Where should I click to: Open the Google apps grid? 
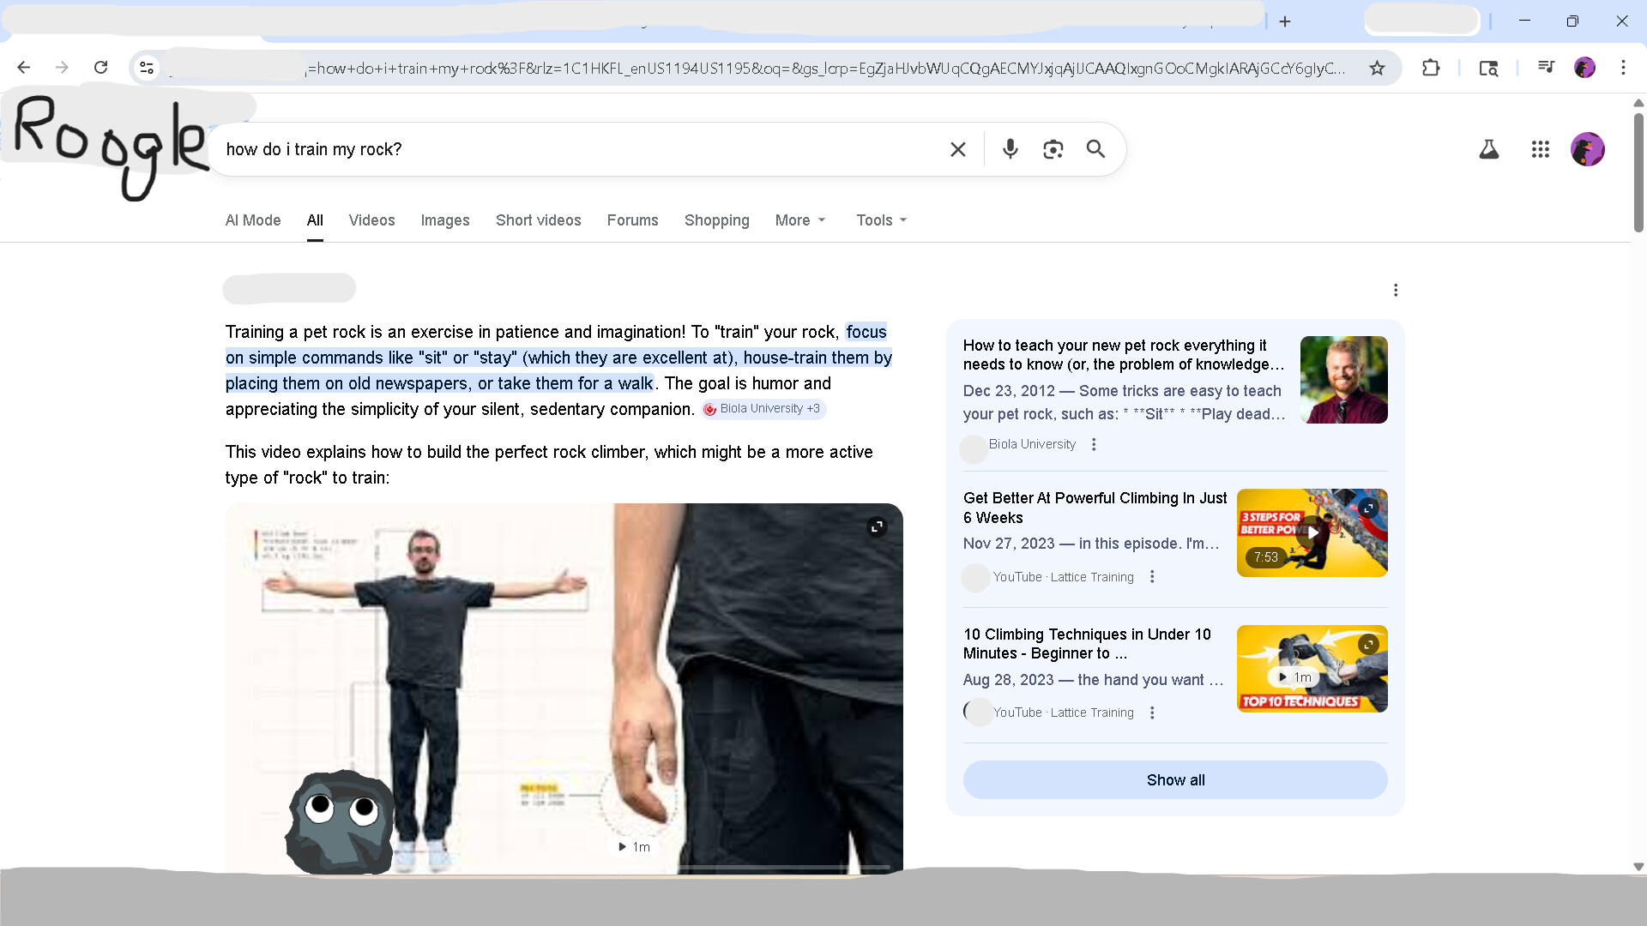(1541, 149)
